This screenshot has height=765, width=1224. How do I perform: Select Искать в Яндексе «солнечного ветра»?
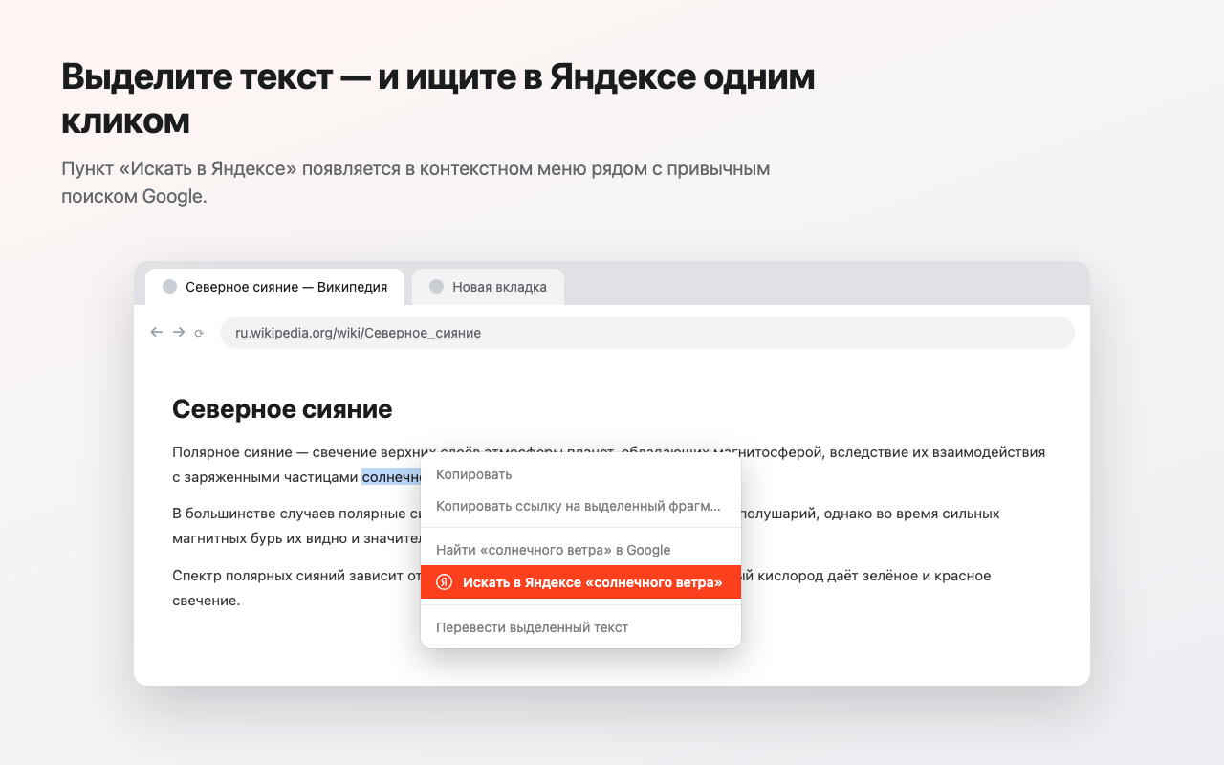click(x=580, y=582)
